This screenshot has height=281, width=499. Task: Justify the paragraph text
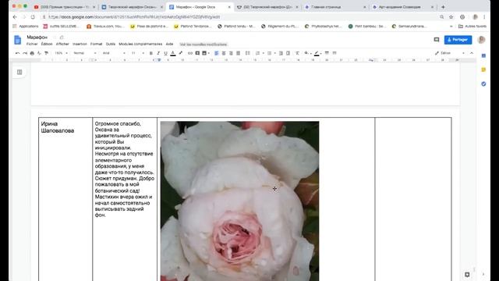238,53
